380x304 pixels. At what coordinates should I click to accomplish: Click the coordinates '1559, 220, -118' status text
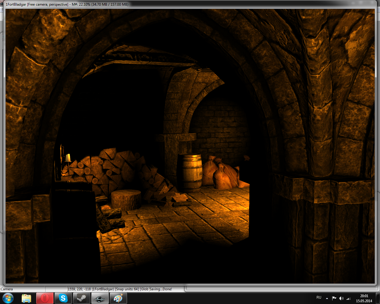79,289
